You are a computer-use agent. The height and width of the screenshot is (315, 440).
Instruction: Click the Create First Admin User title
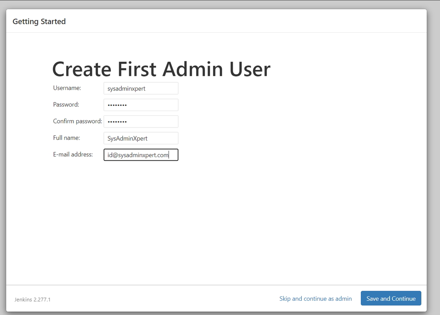tap(161, 69)
